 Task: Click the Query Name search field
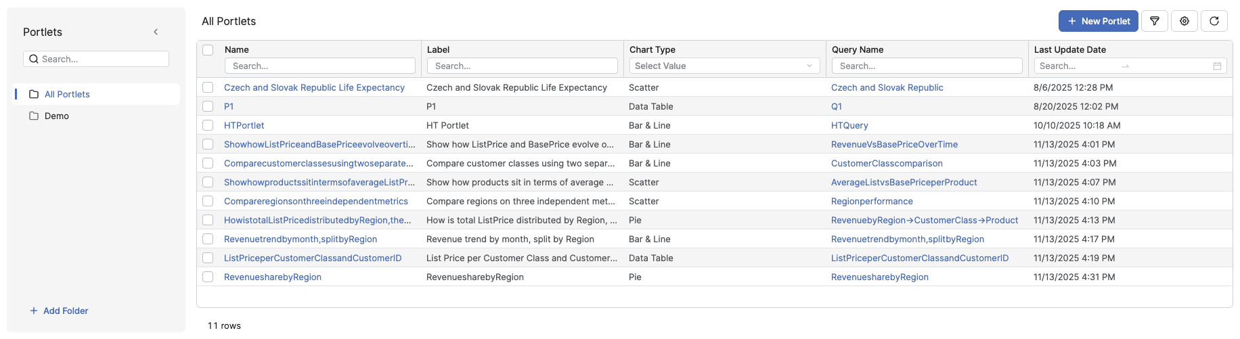(927, 66)
